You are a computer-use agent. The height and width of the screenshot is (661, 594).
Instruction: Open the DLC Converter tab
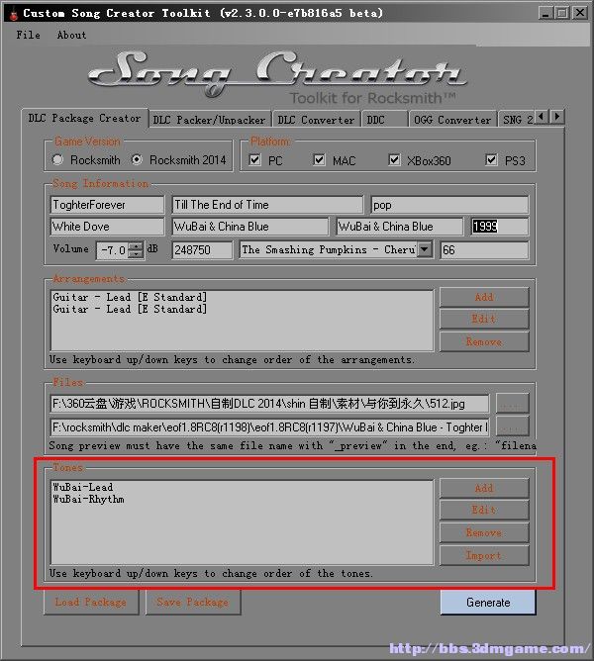316,120
